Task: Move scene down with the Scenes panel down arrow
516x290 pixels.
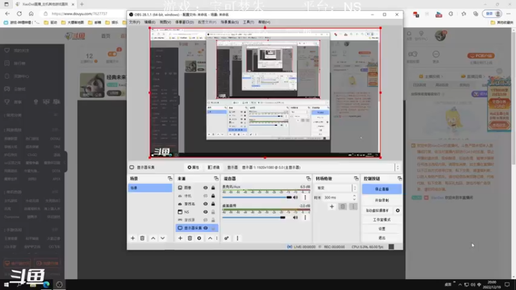Action: [x=163, y=238]
